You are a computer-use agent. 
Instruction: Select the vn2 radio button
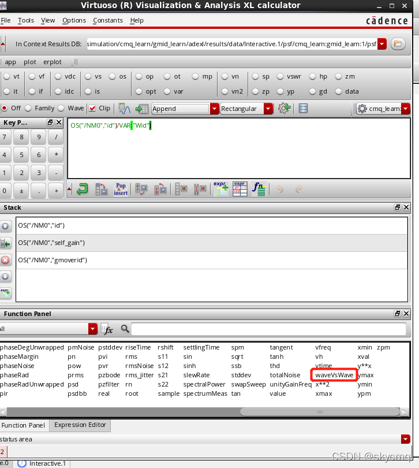tap(225, 91)
